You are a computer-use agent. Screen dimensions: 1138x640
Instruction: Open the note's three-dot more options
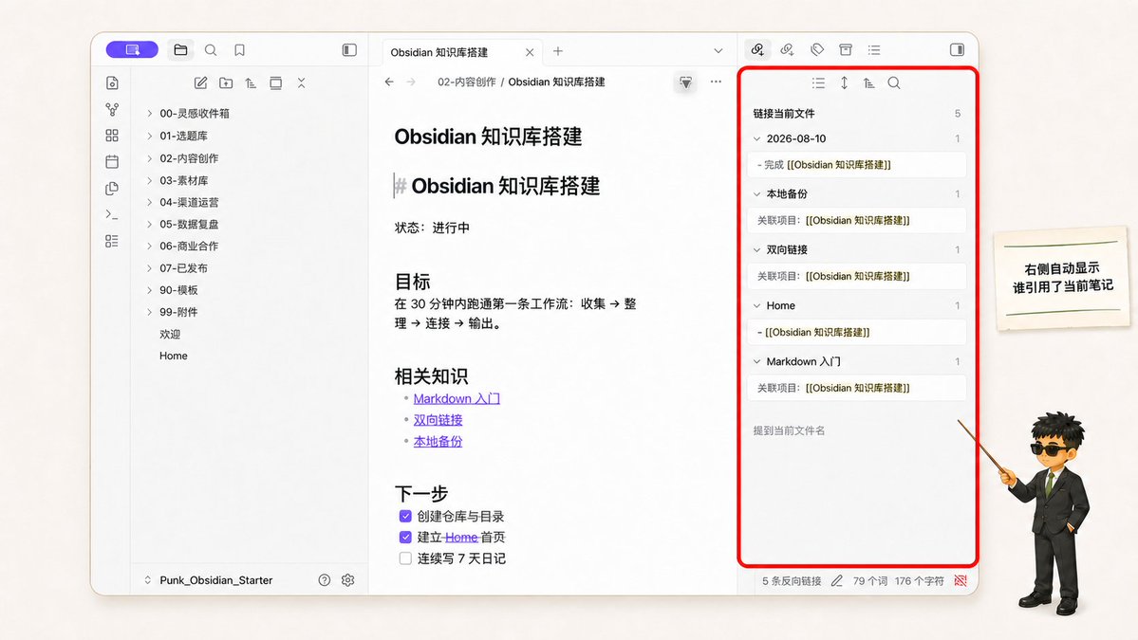(717, 82)
